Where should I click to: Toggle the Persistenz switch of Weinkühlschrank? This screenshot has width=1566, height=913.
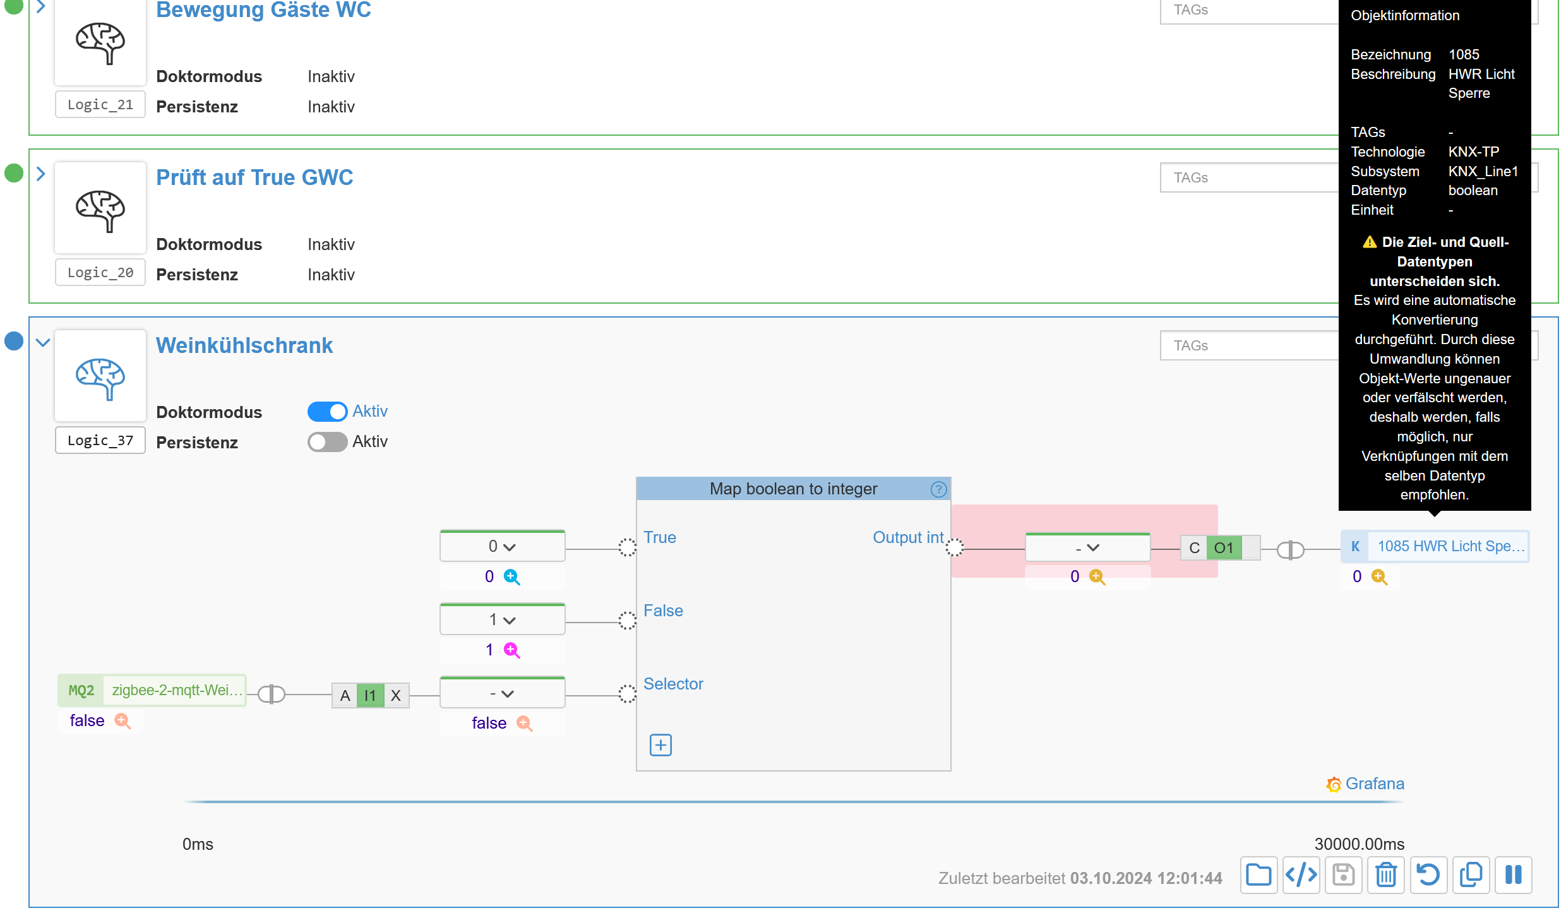(x=327, y=442)
